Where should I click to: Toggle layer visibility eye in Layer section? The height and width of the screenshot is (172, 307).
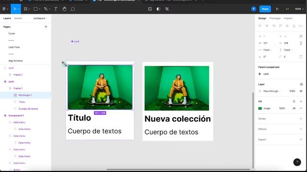point(301,91)
